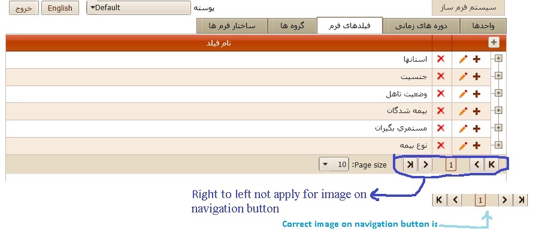
Task: Delete the استانها row with red X
Action: (441, 59)
